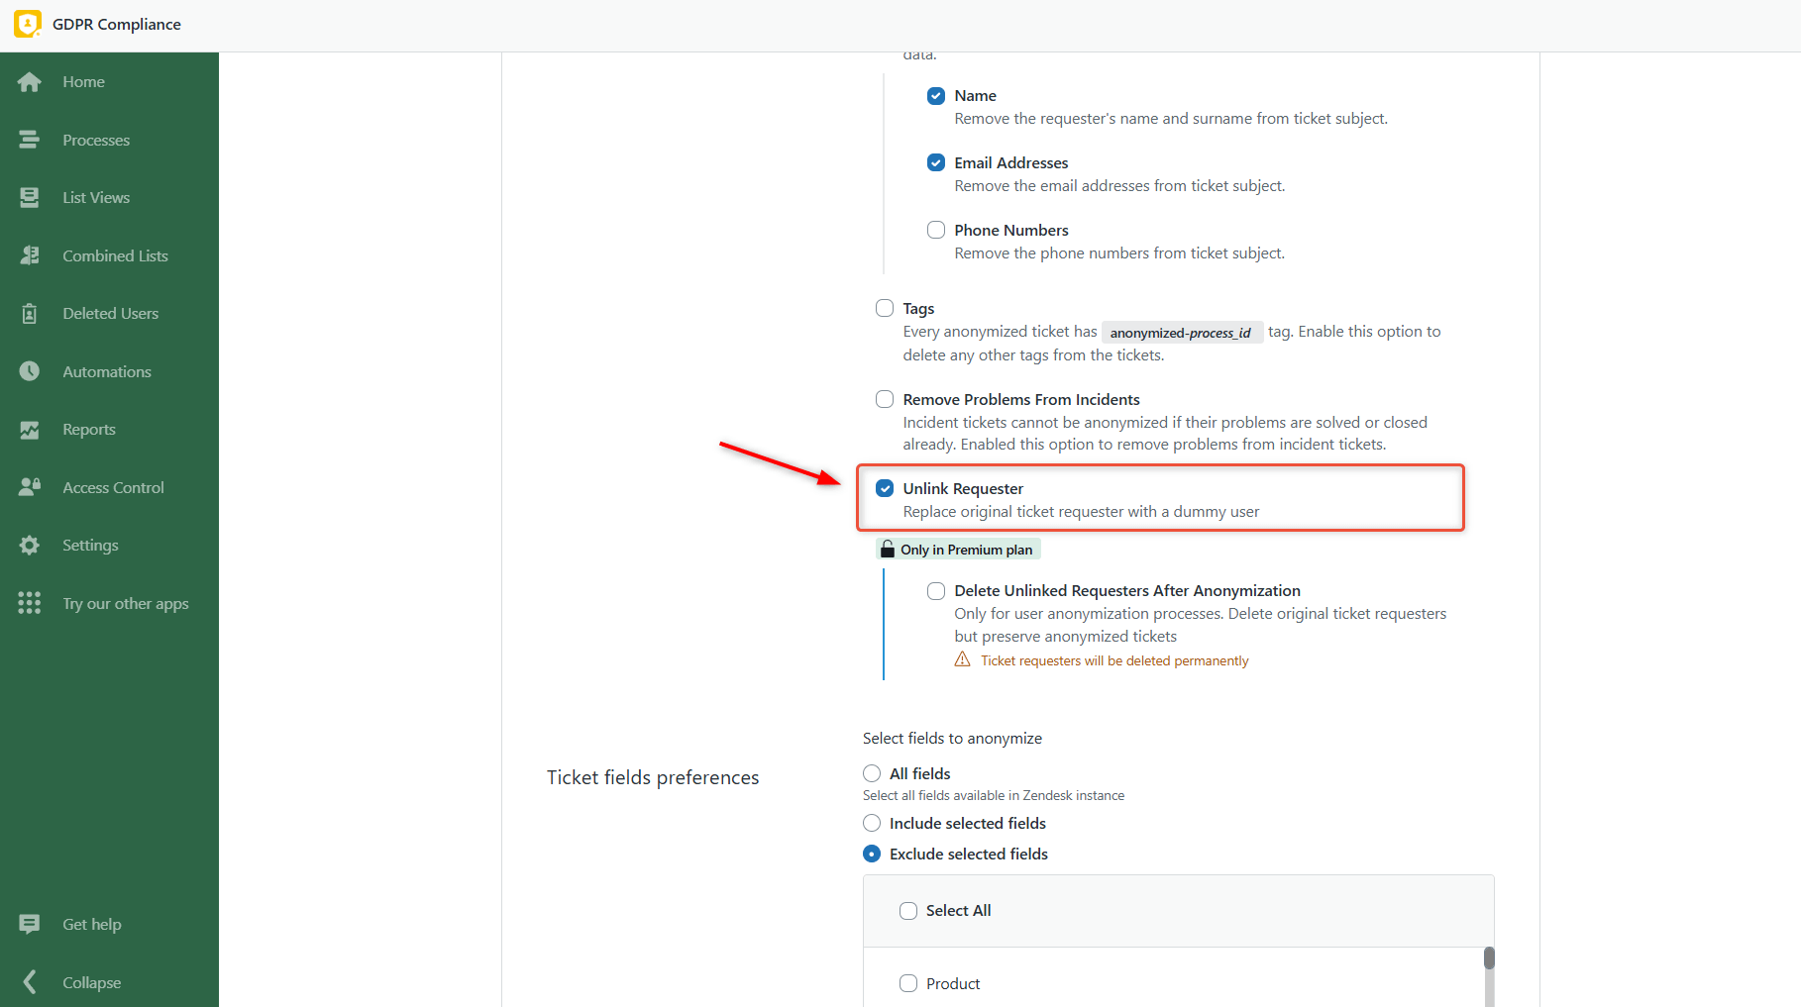Select the All fields radio button
The height and width of the screenshot is (1007, 1801).
click(871, 773)
